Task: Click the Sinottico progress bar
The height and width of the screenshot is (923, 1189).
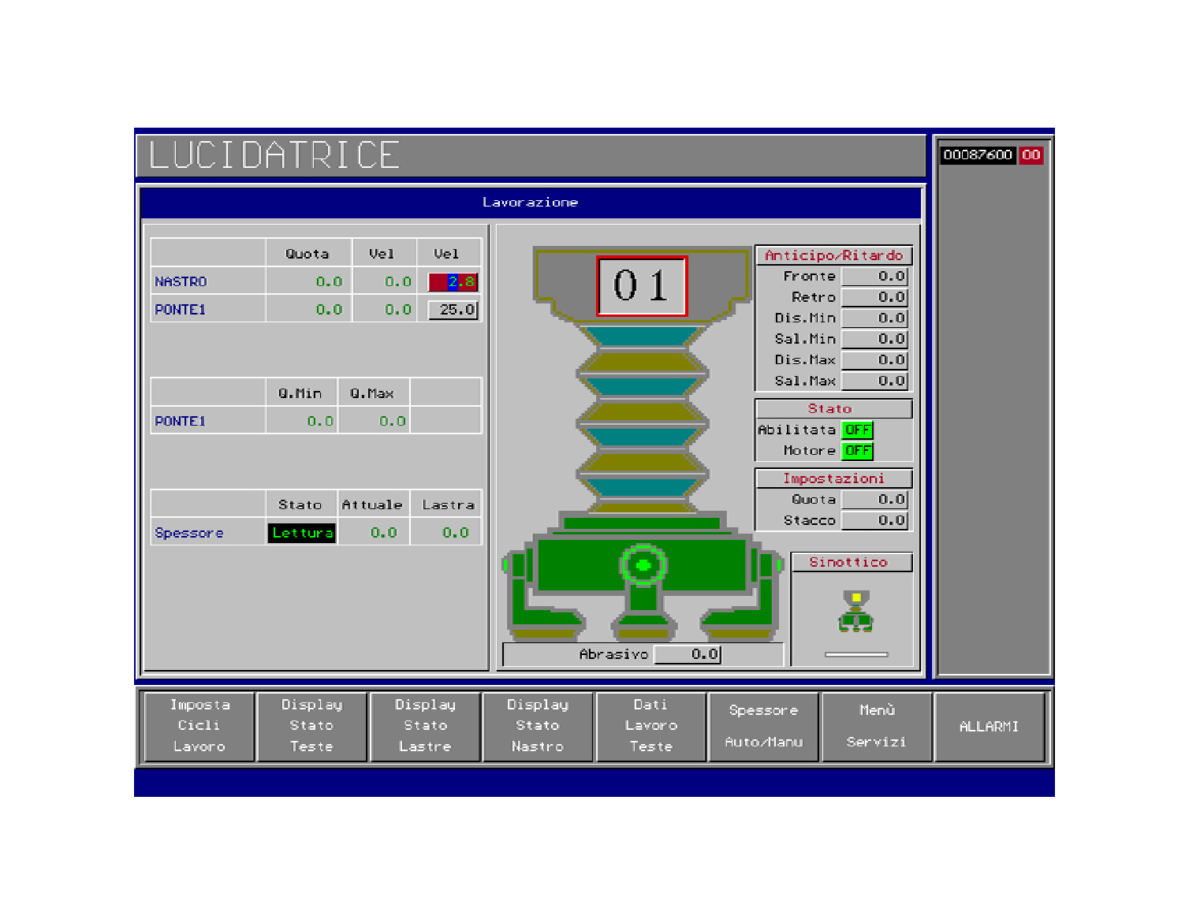Action: pos(856,654)
